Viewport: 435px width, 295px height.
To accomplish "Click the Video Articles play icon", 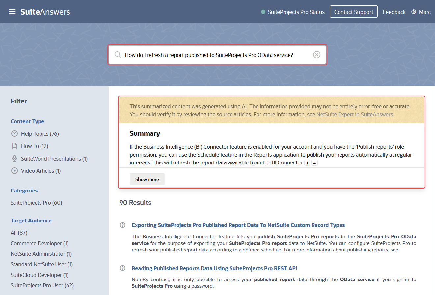I will (x=14, y=171).
